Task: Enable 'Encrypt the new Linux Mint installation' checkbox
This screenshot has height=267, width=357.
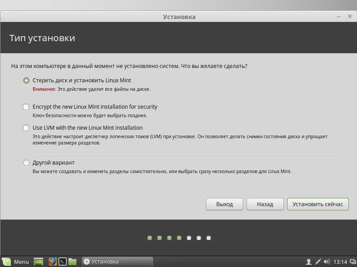Action: (26, 107)
